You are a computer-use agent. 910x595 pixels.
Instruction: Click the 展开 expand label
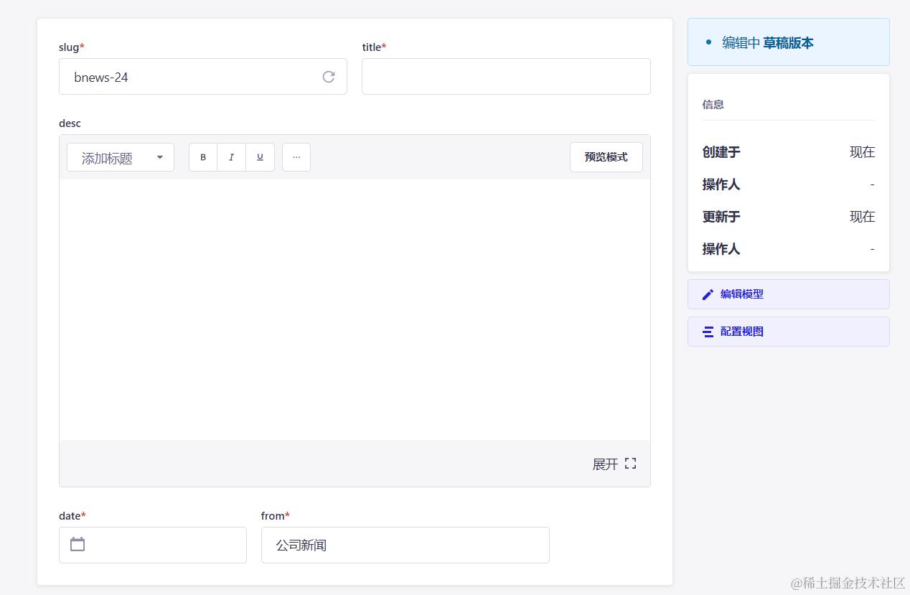605,464
